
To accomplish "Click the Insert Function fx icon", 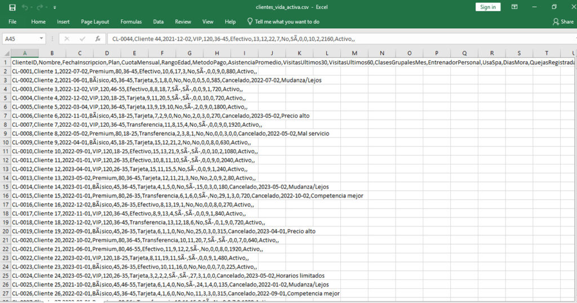I will tap(97, 39).
